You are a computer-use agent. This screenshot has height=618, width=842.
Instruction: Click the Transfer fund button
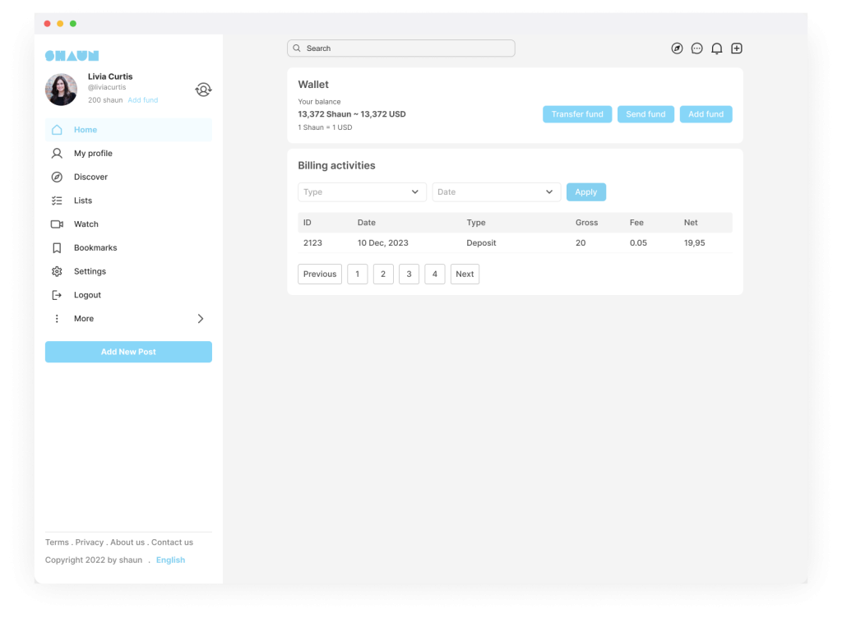pyautogui.click(x=577, y=114)
